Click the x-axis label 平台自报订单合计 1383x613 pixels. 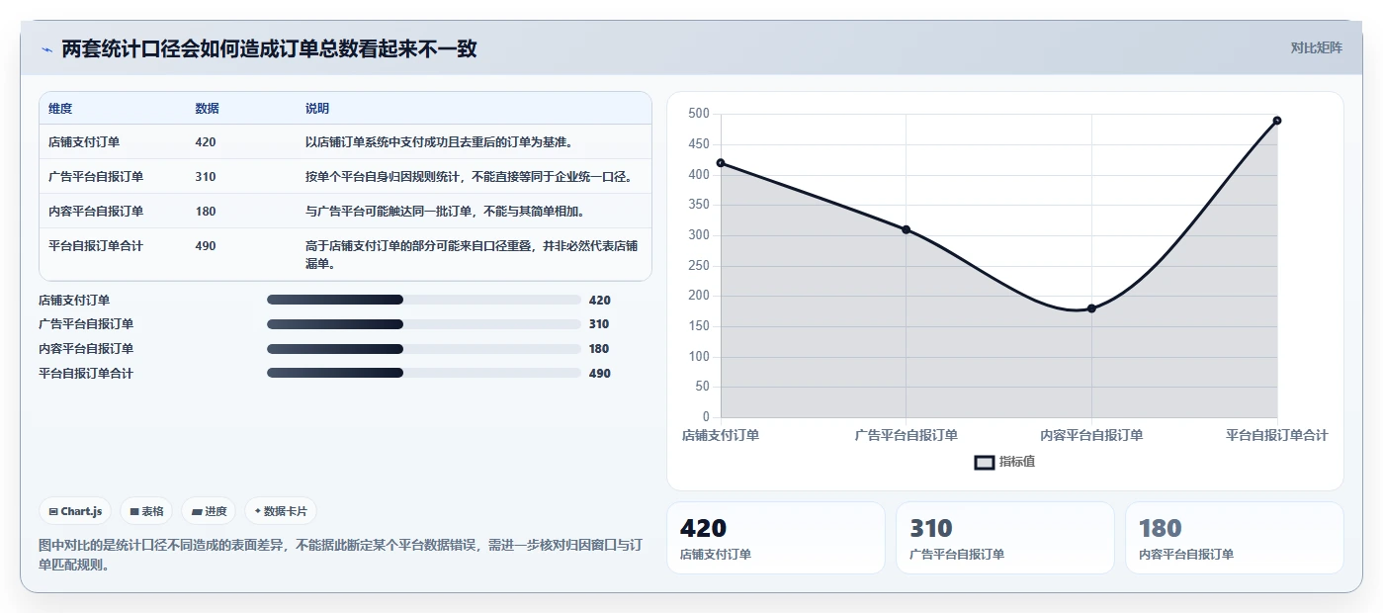point(1277,435)
